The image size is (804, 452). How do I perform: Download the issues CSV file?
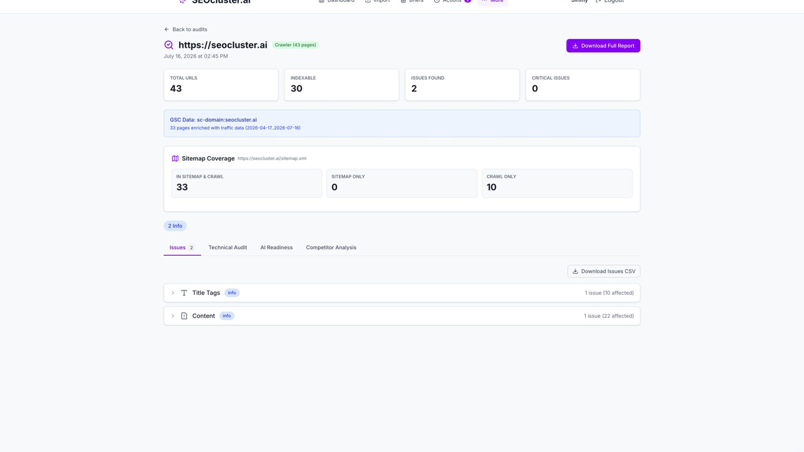click(604, 271)
